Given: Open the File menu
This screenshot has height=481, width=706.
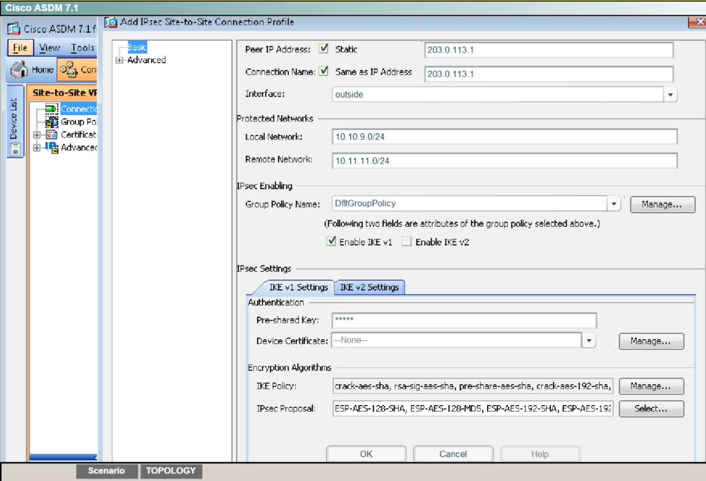Looking at the screenshot, I should [20, 48].
